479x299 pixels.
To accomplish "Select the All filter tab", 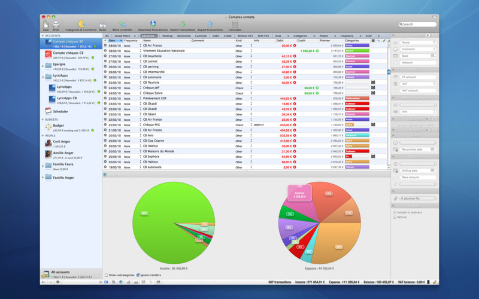I will tap(107, 36).
